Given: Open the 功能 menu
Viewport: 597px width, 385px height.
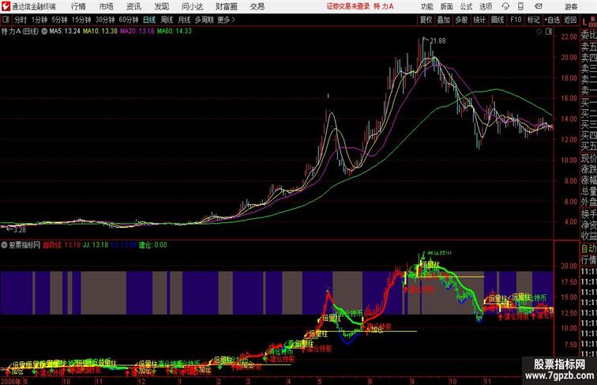Looking at the screenshot, I should [426, 6].
